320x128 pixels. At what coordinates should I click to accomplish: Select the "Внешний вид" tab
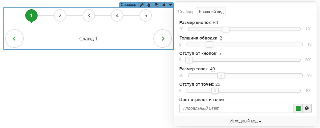(x=212, y=12)
